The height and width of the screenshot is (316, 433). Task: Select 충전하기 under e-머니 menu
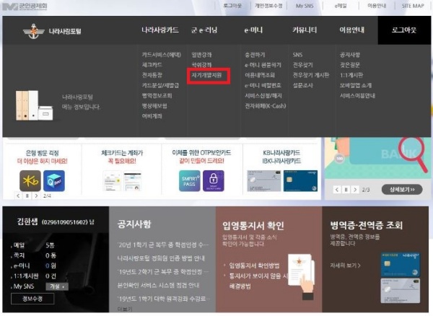pos(255,54)
